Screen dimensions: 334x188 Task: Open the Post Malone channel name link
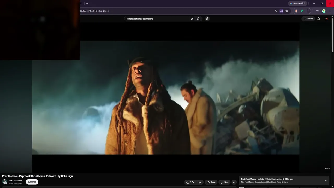coord(15,181)
